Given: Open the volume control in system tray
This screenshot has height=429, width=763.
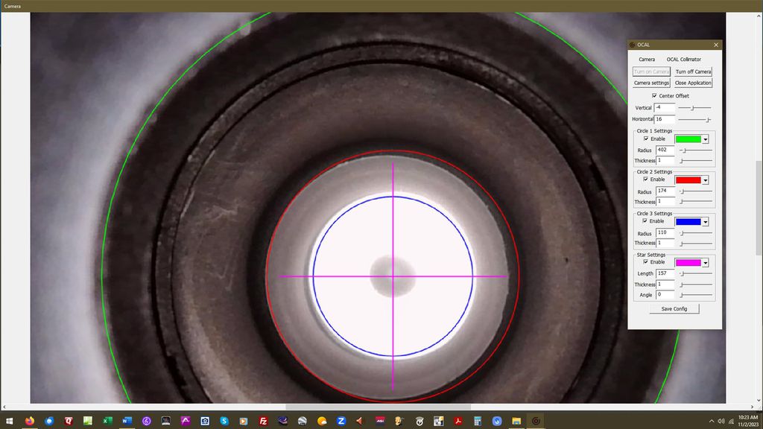Looking at the screenshot, I should coord(721,422).
